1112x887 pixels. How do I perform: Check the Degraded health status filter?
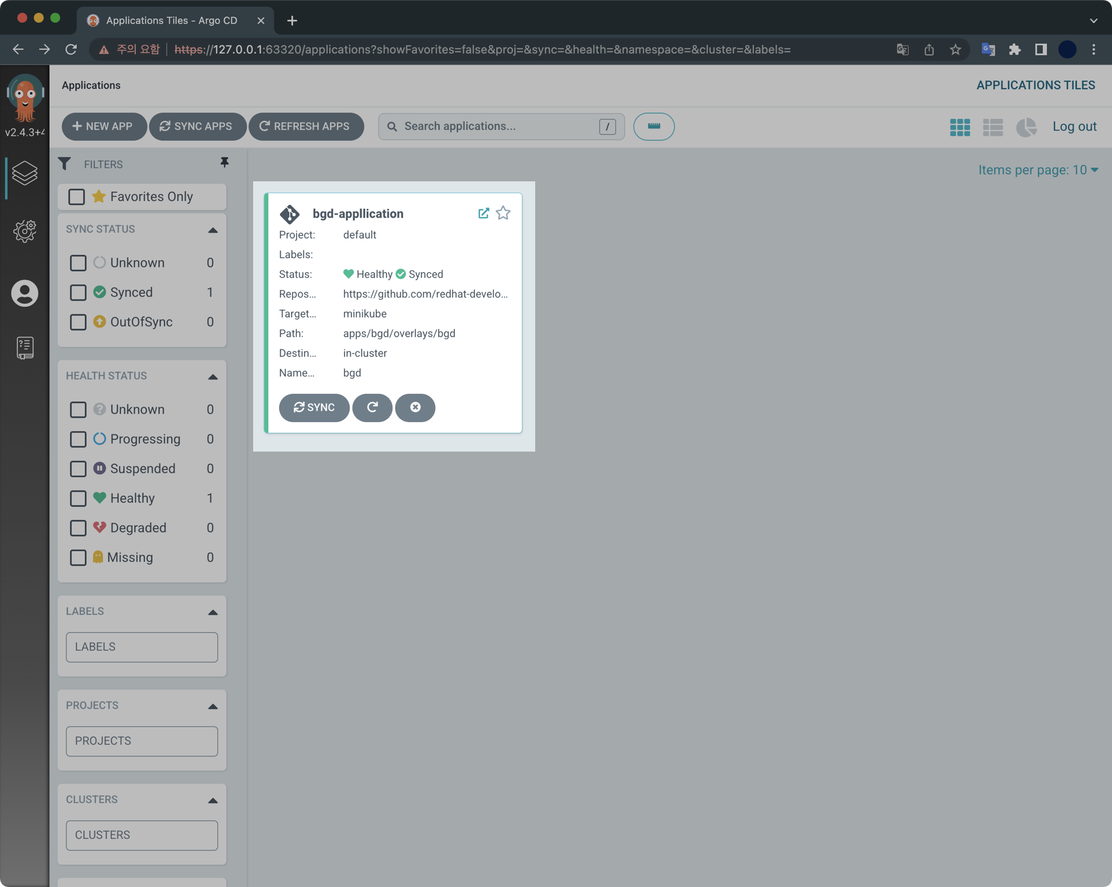point(78,528)
